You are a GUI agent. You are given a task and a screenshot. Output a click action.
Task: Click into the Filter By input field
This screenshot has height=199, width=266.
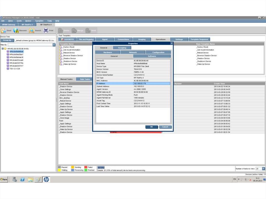(x=30, y=45)
